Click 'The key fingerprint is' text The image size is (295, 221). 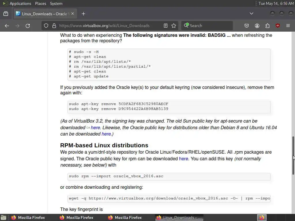82,209
